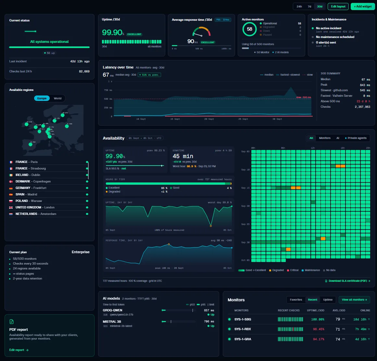Viewport: 377px width, 361px height.
Task: Click the Warsaw map marker
Action: (67, 126)
